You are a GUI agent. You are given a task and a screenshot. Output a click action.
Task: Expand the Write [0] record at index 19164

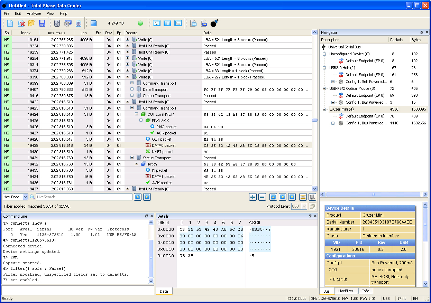(x=127, y=39)
